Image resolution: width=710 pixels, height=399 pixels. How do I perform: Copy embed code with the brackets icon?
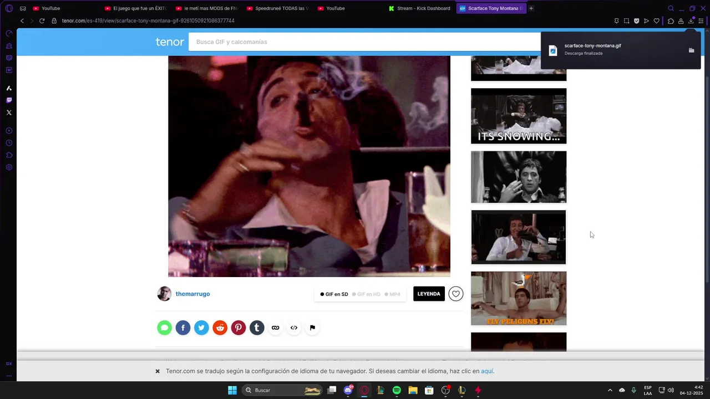(294, 328)
